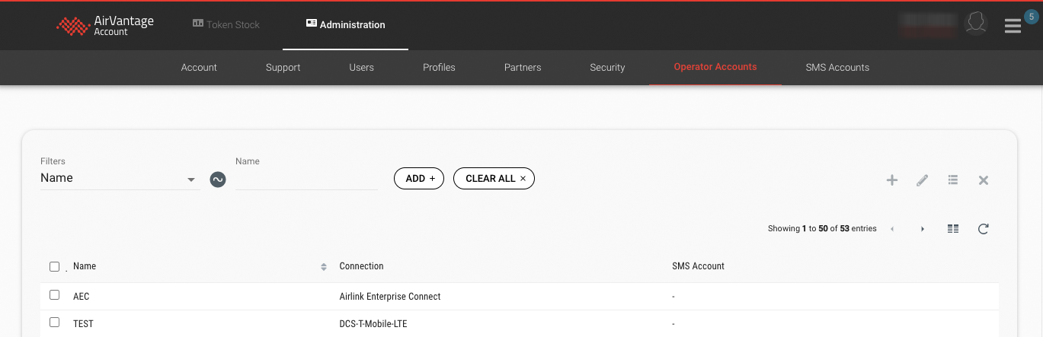Click the filter operator tilde button
The height and width of the screenshot is (337, 1043).
coord(218,180)
